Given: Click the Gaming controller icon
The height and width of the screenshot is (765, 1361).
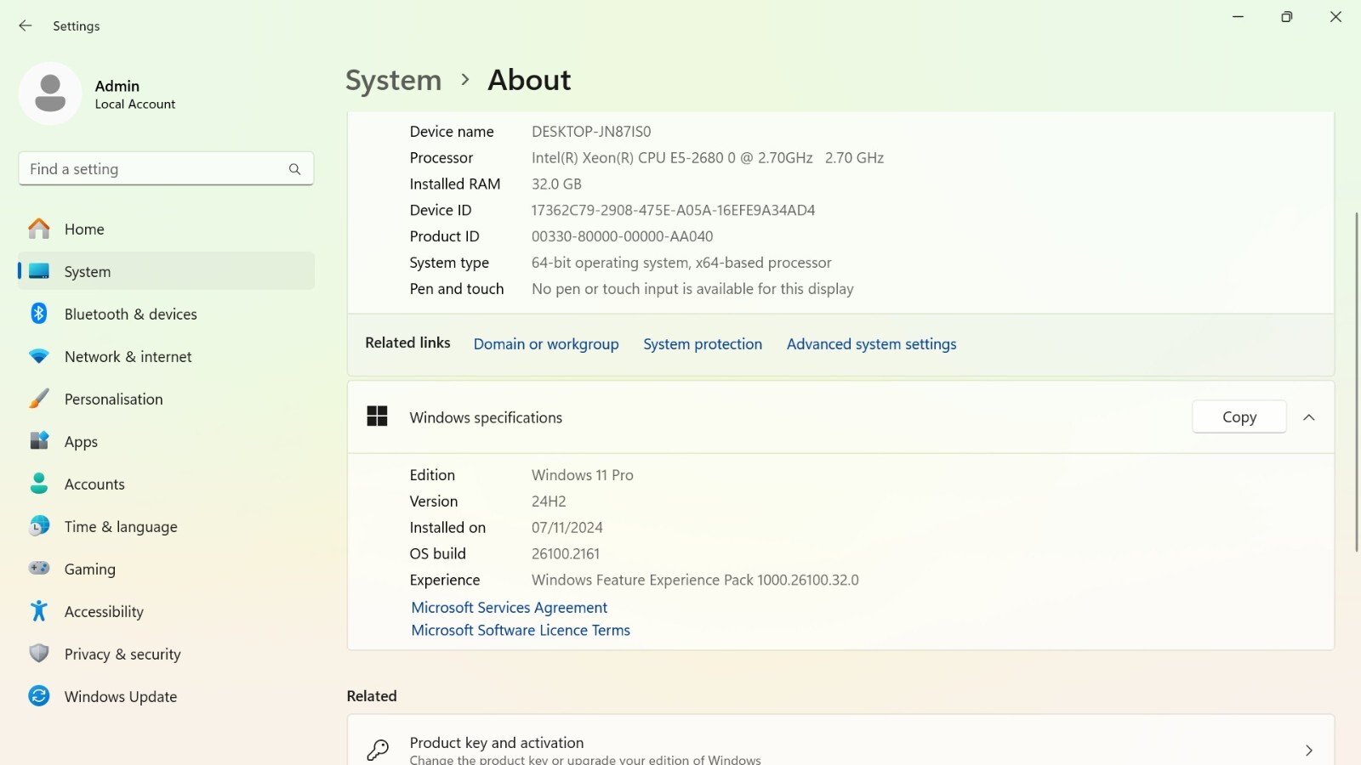Looking at the screenshot, I should pos(39,569).
